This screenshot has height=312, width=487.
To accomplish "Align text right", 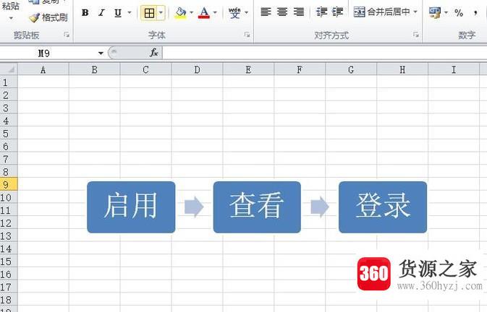I will [x=299, y=12].
